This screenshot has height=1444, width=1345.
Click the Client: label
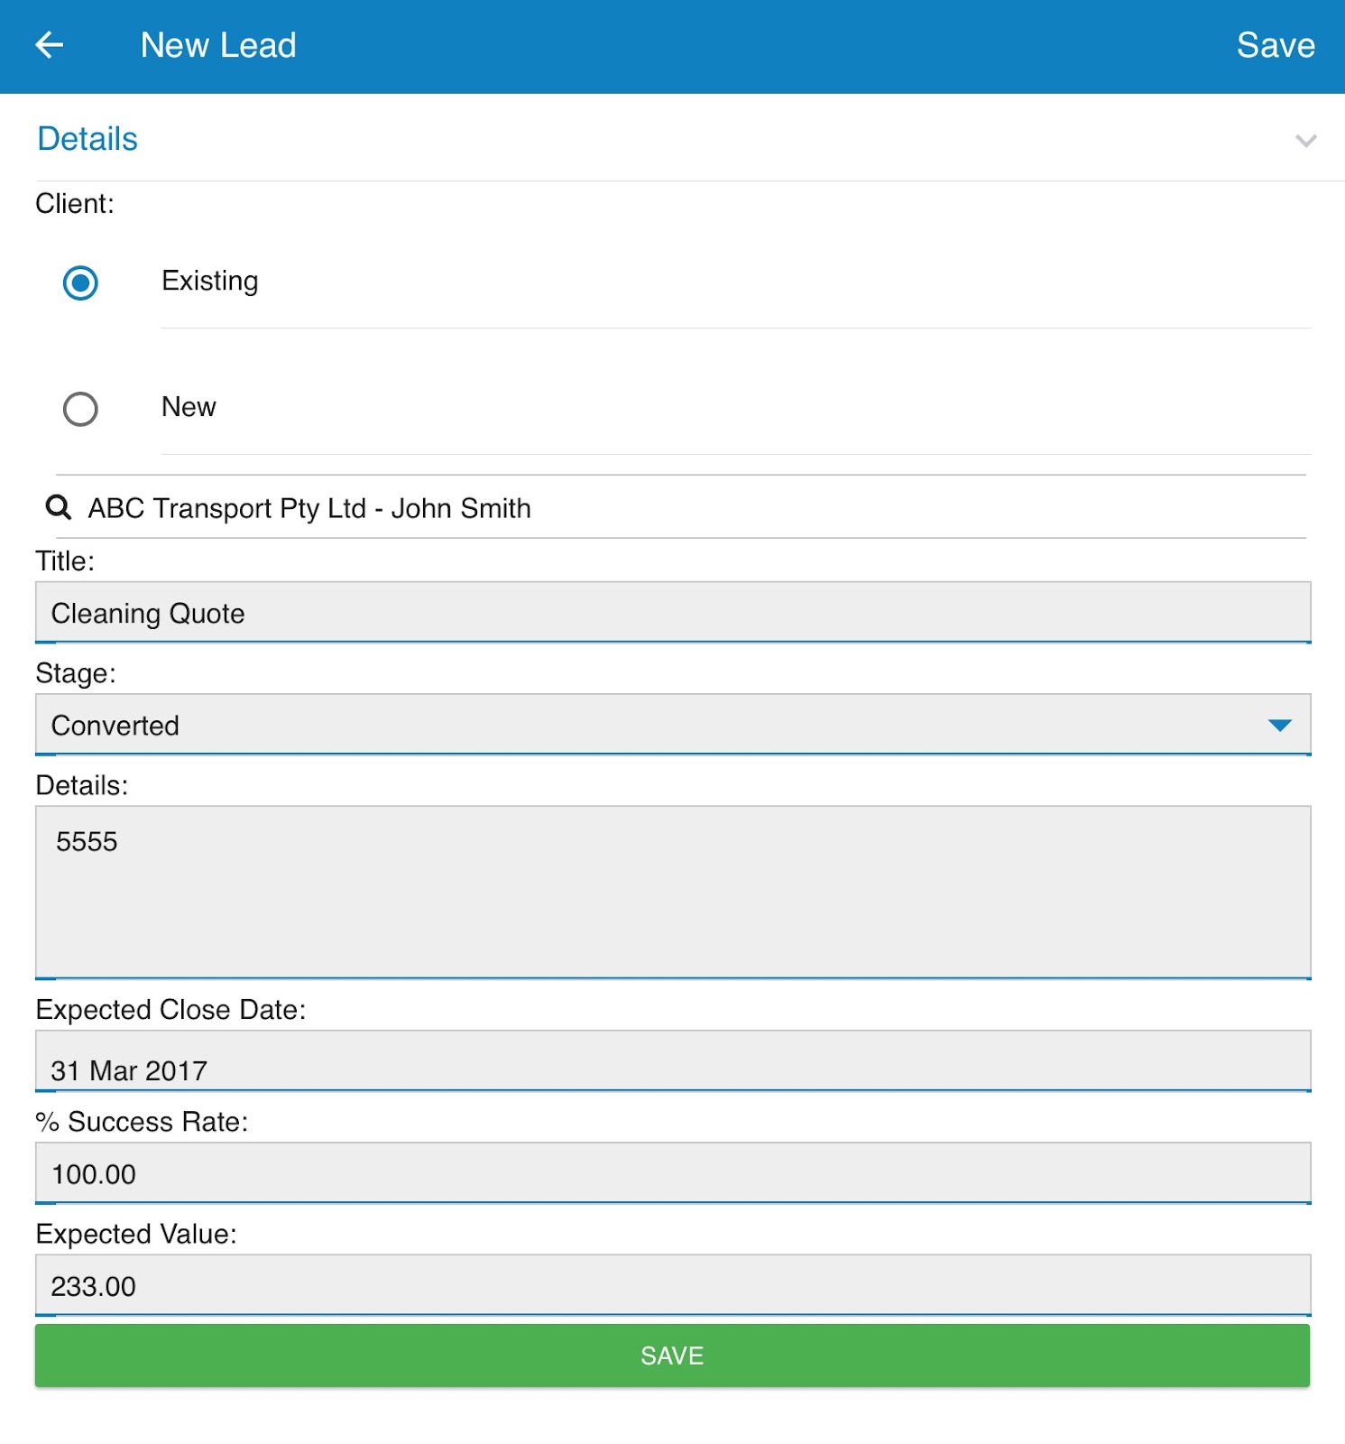[x=75, y=204]
